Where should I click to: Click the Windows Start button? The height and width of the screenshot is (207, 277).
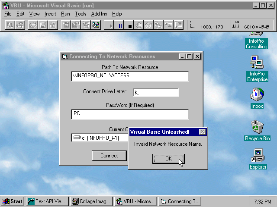(13, 201)
